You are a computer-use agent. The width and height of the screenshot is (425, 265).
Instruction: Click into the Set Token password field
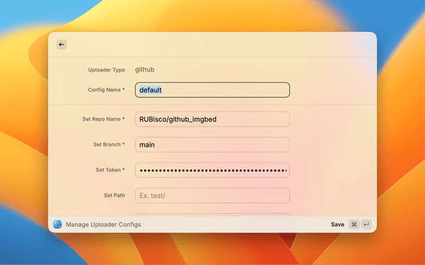(x=212, y=170)
